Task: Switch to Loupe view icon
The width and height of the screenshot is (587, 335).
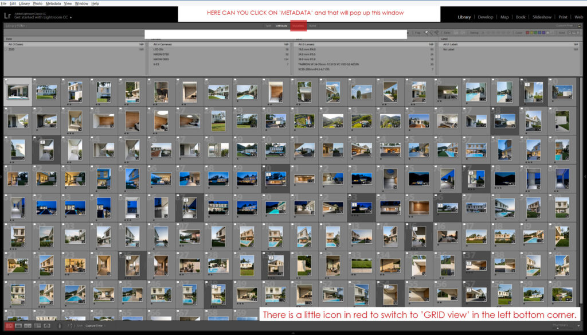Action: point(18,326)
